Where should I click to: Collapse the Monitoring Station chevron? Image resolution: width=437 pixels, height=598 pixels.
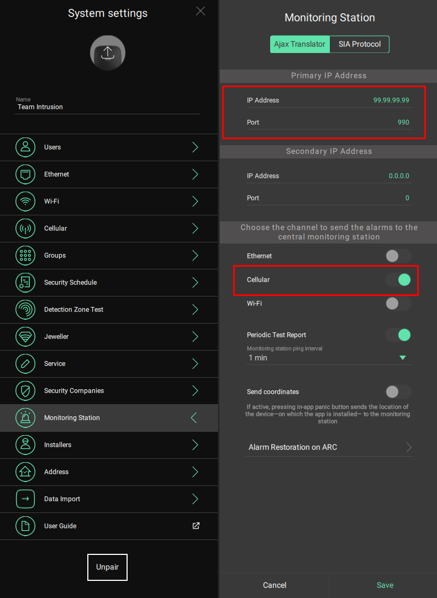click(194, 418)
